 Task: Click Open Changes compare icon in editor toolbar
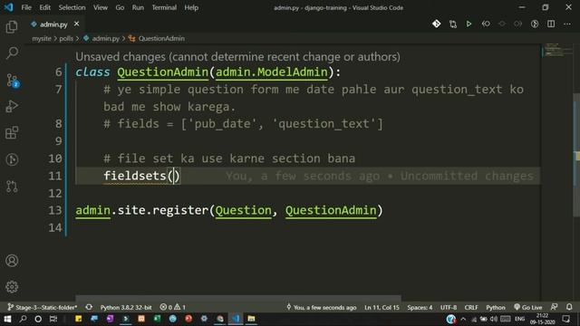453,24
